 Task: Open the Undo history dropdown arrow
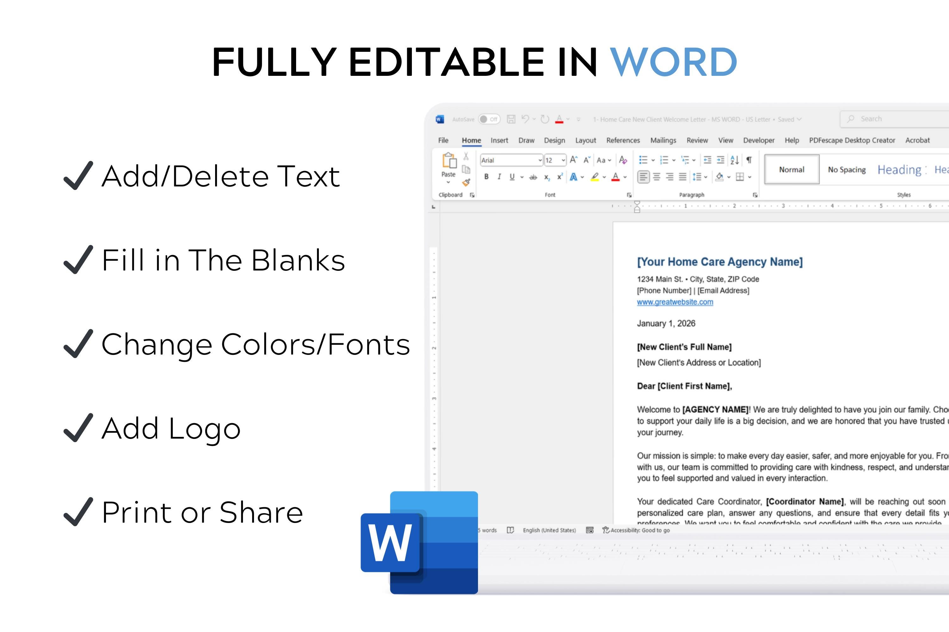(534, 119)
